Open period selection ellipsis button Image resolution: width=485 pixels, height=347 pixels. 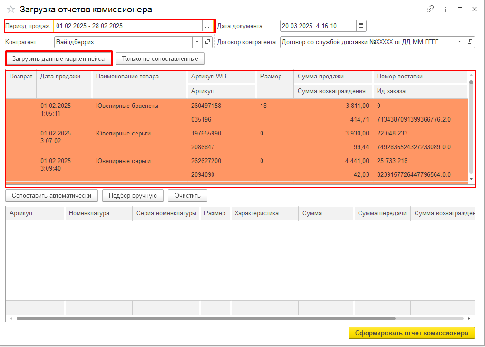tap(207, 26)
